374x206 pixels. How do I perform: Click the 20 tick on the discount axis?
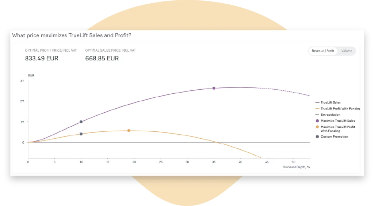pyautogui.click(x=134, y=161)
